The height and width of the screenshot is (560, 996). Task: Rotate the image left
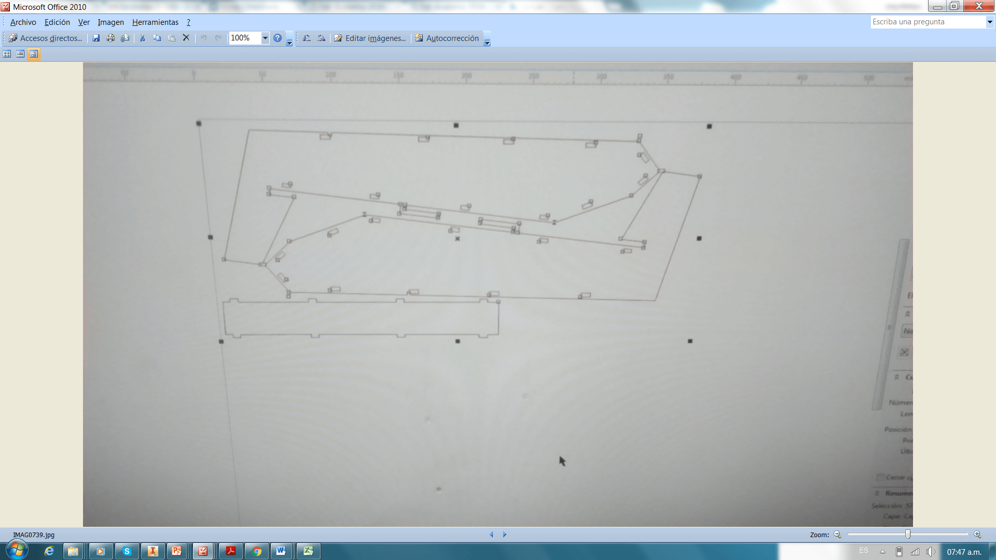click(x=307, y=38)
